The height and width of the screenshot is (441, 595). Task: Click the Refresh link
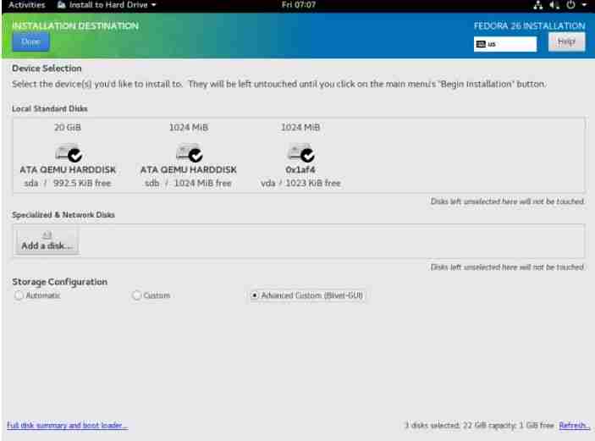tap(574, 425)
